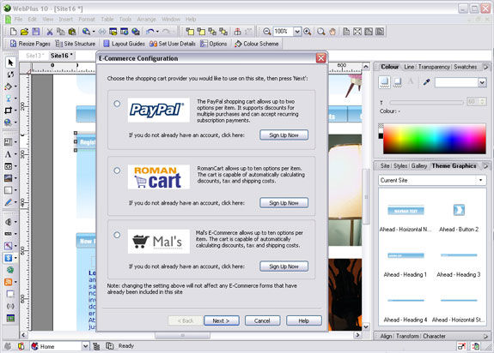Click the Zoom Out magnifier icon
The height and width of the screenshot is (353, 494).
[267, 32]
